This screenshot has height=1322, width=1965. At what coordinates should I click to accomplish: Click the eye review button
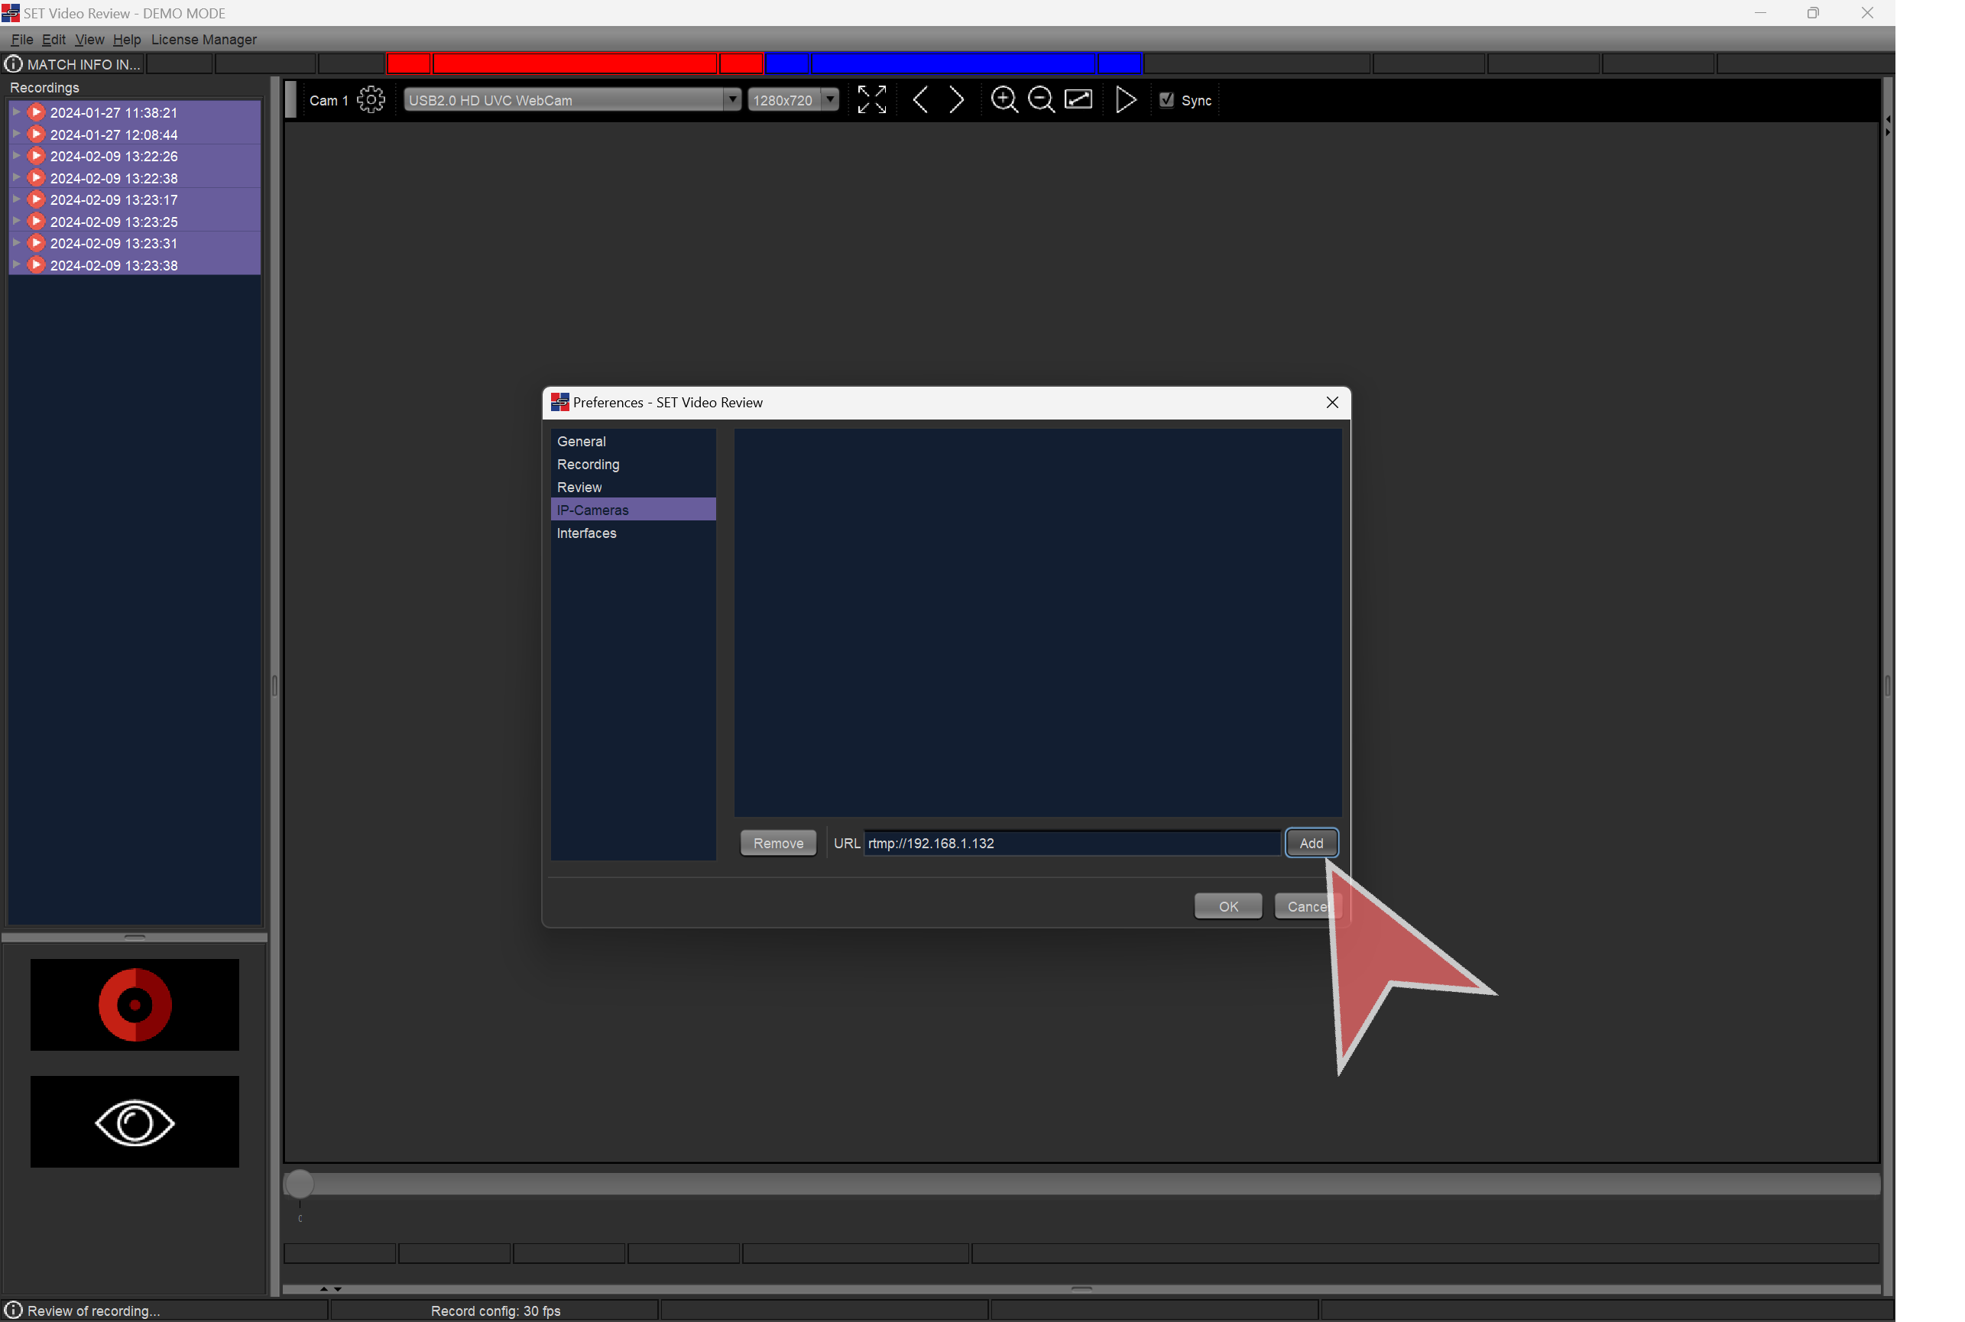click(x=135, y=1121)
